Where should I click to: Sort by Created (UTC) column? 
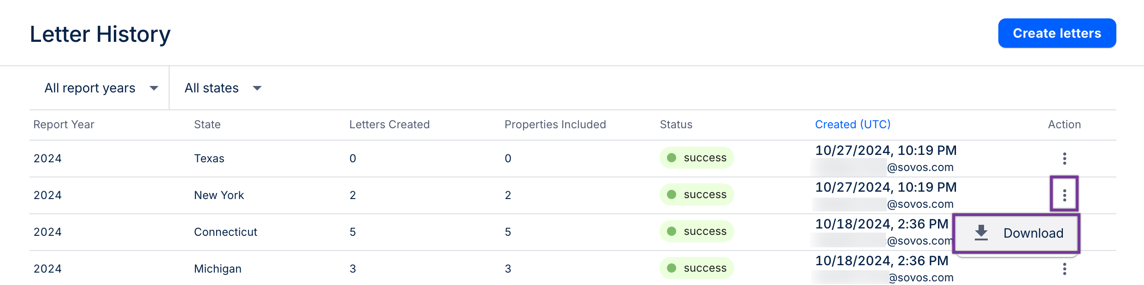[x=852, y=125]
